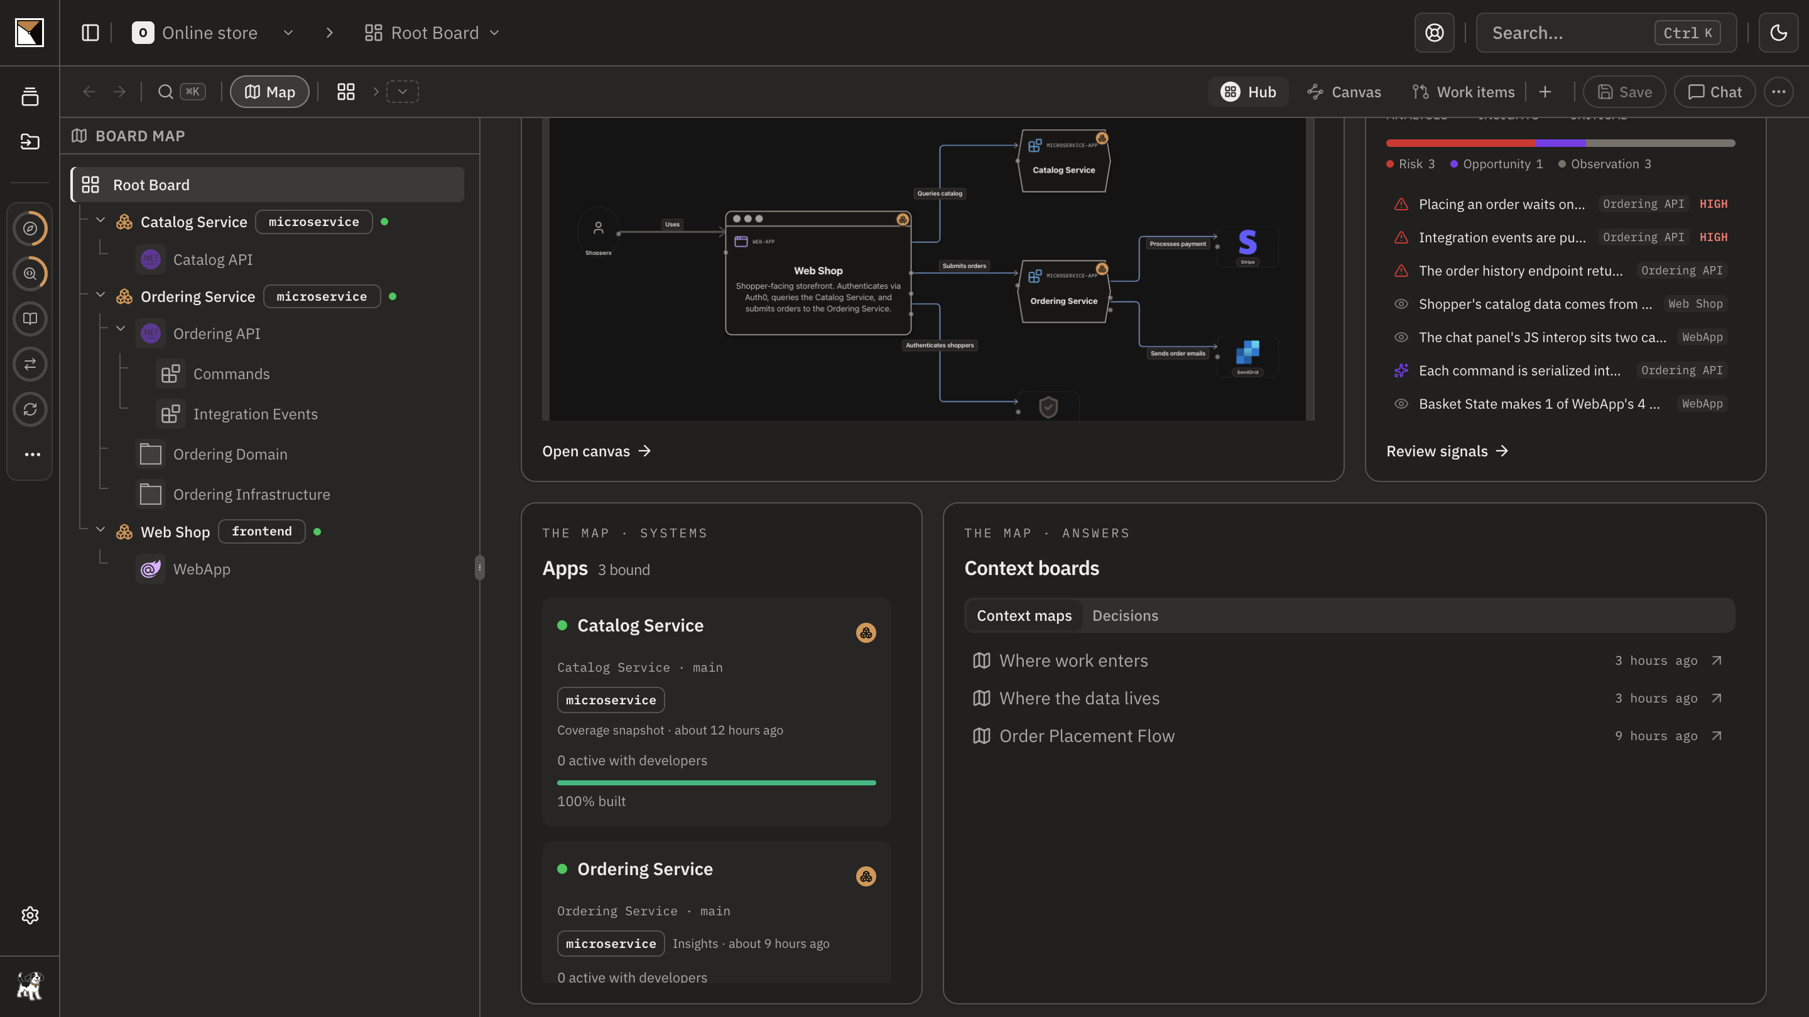Follow the Review signals link
This screenshot has height=1017, width=1809.
pyautogui.click(x=1447, y=451)
